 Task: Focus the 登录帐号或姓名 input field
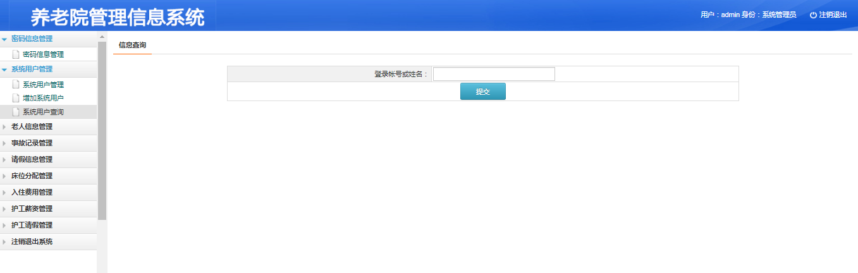pyautogui.click(x=494, y=74)
